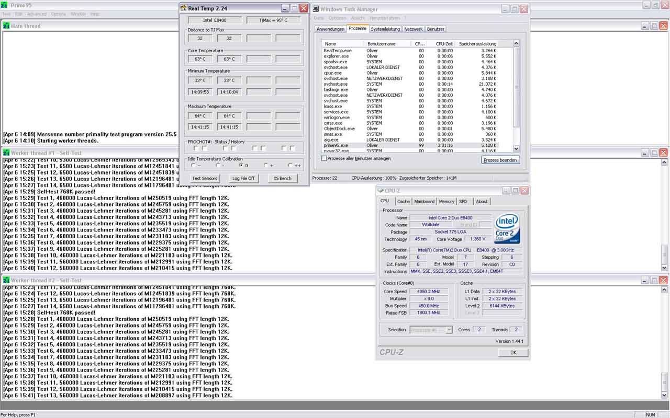This screenshot has width=670, height=418.
Task: Open Task Manager's Herunterfahren menu
Action: point(384,18)
